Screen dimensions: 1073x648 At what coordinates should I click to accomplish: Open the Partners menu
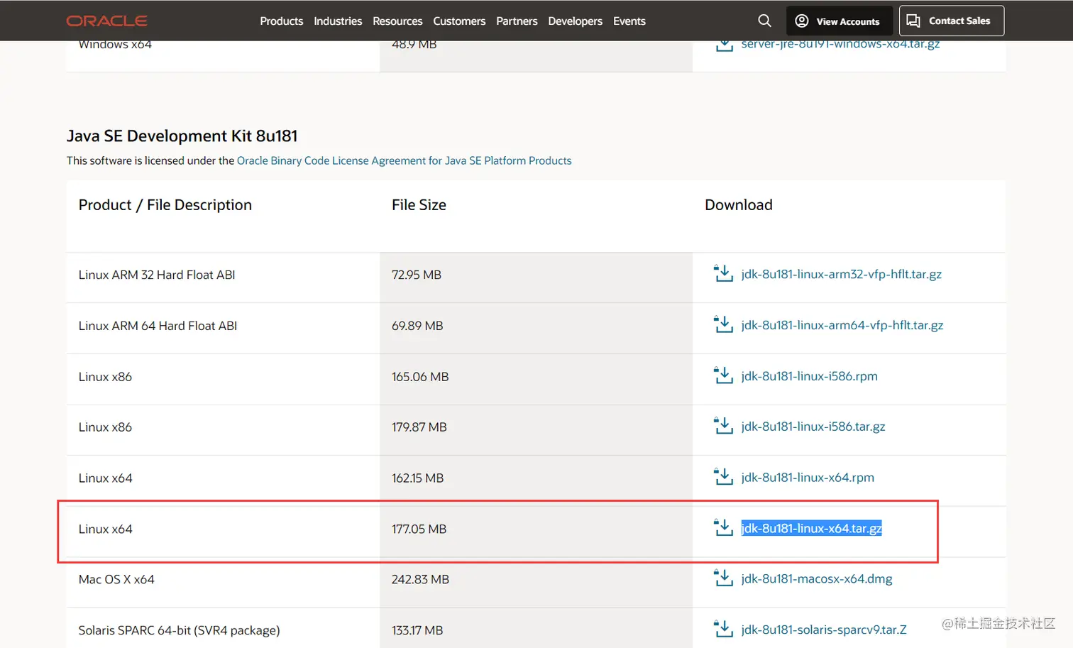(517, 21)
